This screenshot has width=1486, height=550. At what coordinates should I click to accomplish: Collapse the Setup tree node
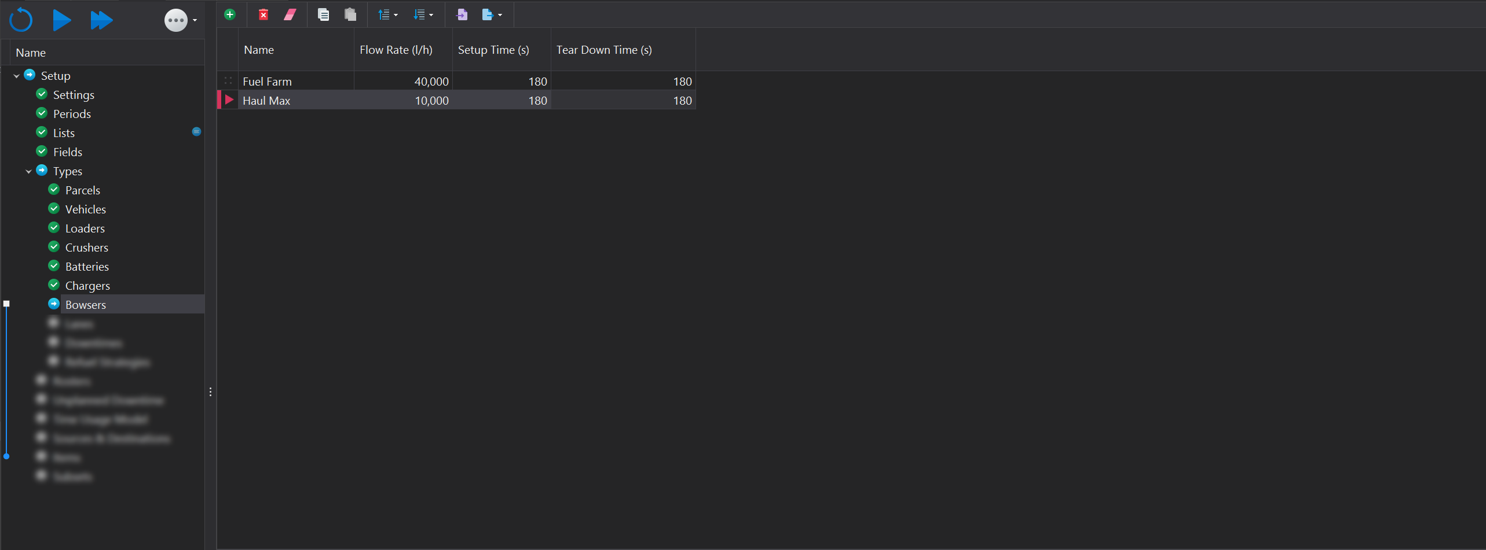coord(16,76)
